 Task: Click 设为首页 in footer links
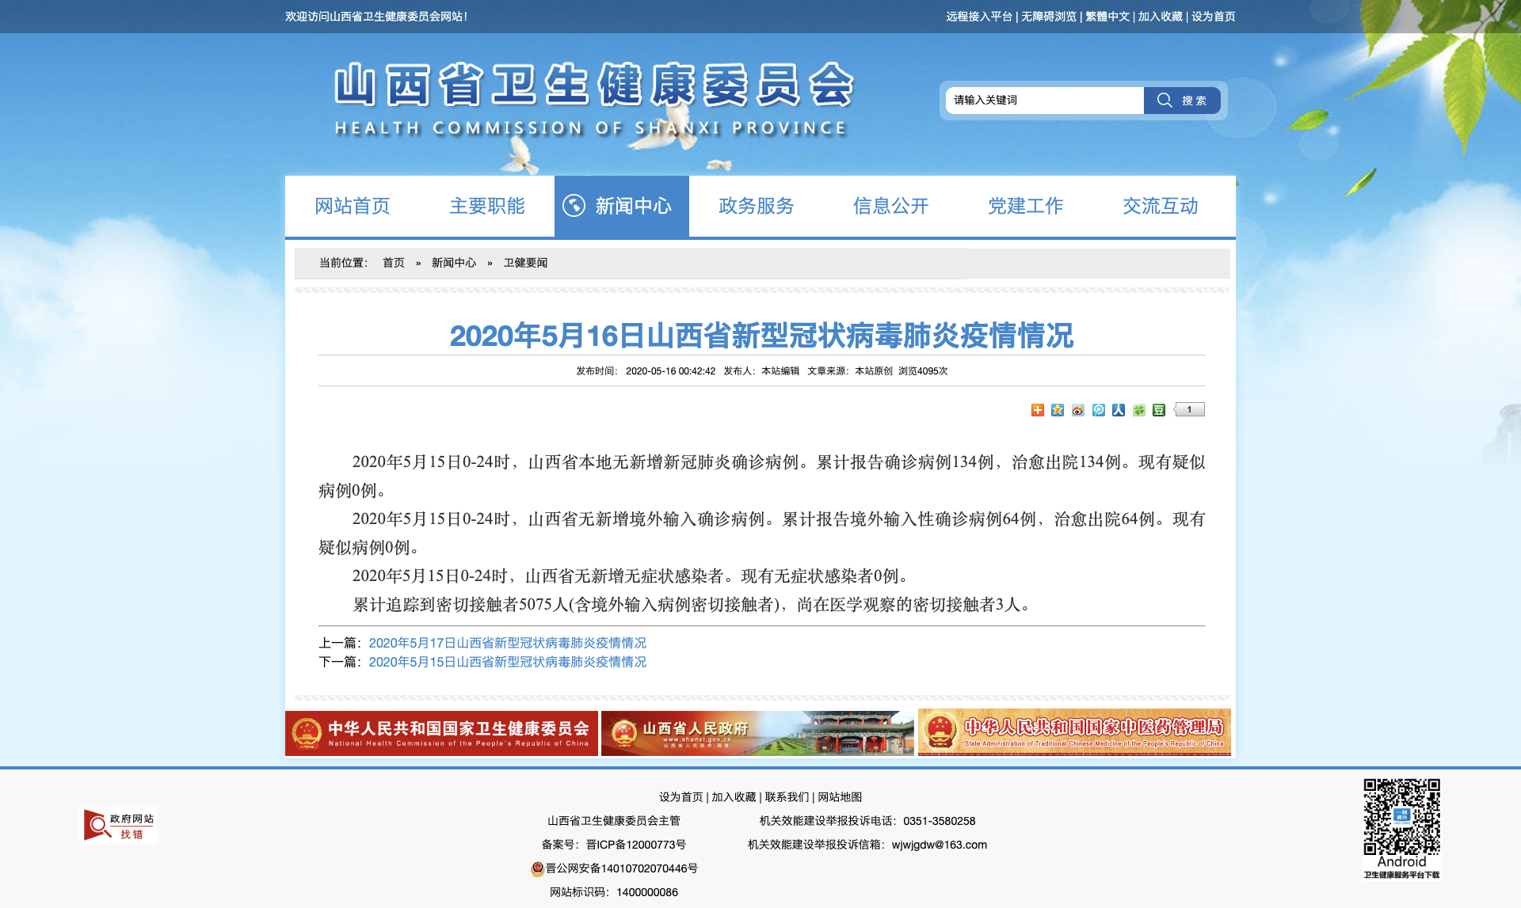point(681,797)
